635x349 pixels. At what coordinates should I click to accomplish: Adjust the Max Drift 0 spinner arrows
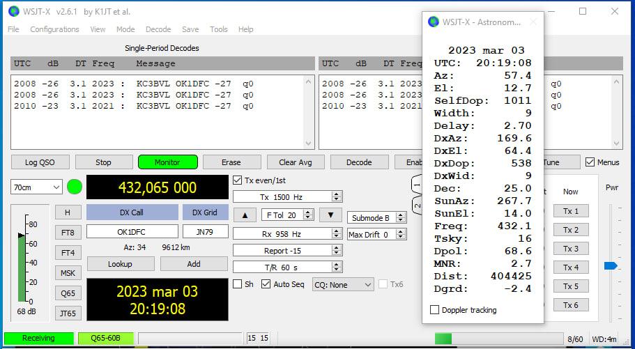401,235
